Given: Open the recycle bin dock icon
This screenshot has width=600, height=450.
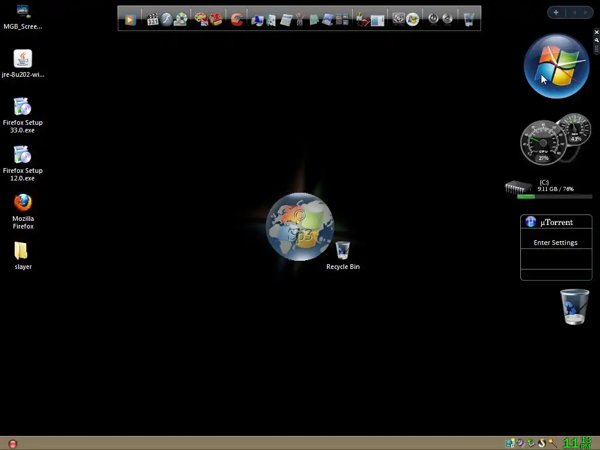Looking at the screenshot, I should click(x=469, y=19).
